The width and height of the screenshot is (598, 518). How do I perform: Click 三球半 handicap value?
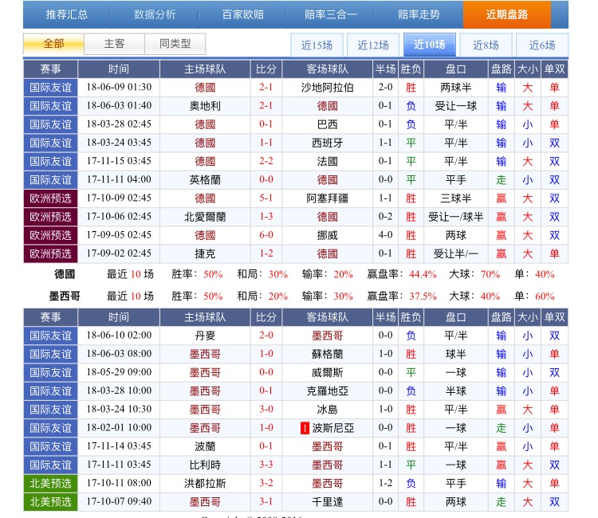pos(456,198)
